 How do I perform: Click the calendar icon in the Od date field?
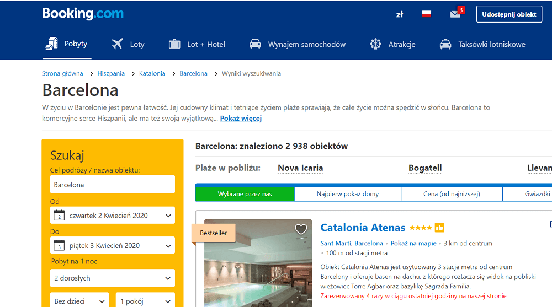click(59, 215)
